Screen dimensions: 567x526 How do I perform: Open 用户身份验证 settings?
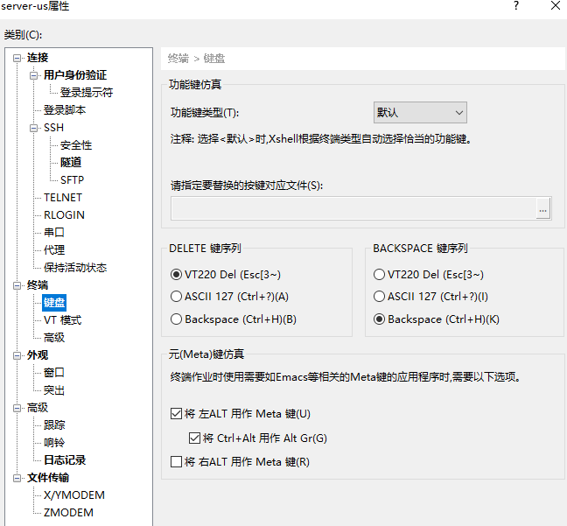(75, 75)
